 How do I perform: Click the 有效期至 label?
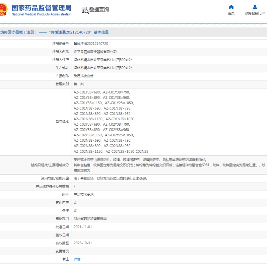coord(62,243)
